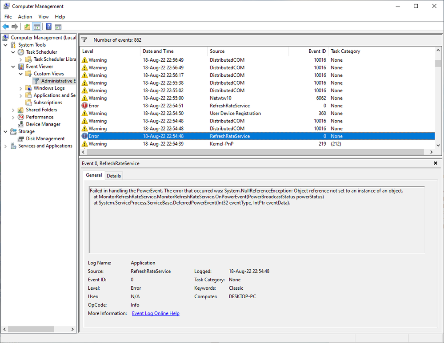Toggle the Show/Hide Console Tree icon
Screen dimensions: 444x343
pyautogui.click(x=37, y=27)
